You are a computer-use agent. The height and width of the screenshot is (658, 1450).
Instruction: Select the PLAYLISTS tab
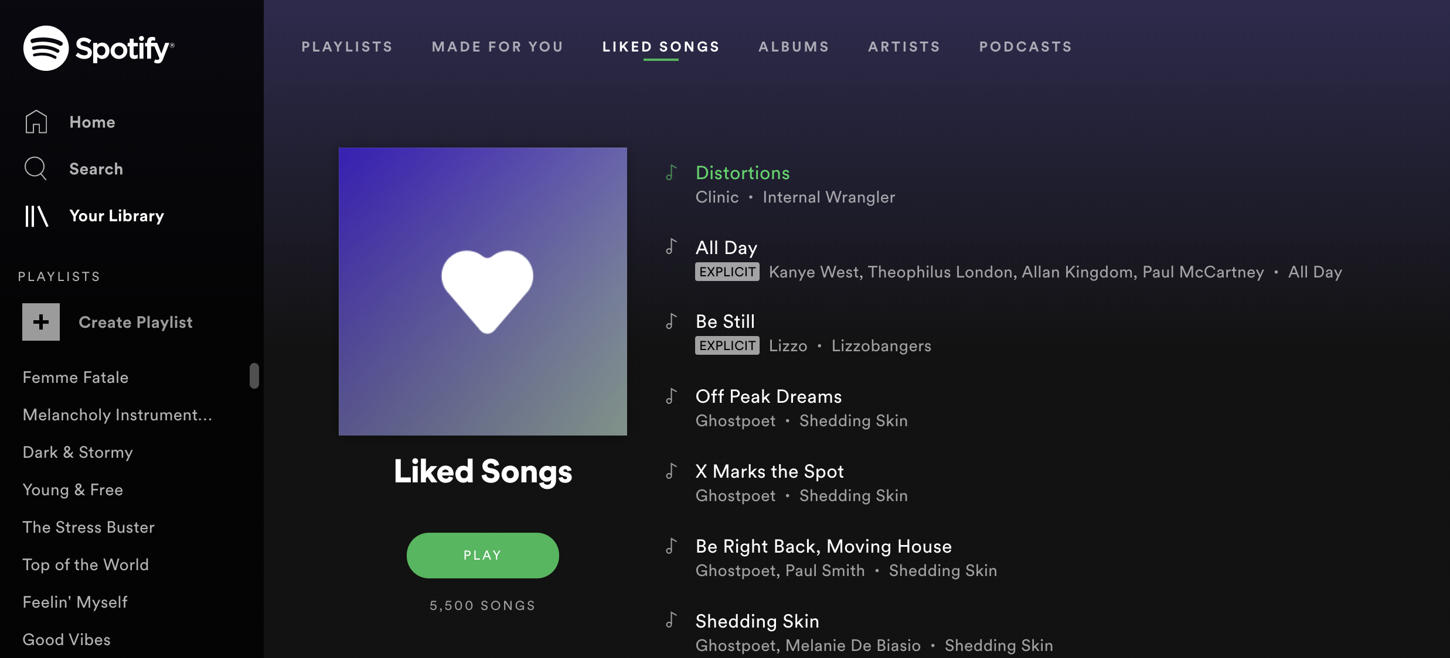pyautogui.click(x=347, y=45)
